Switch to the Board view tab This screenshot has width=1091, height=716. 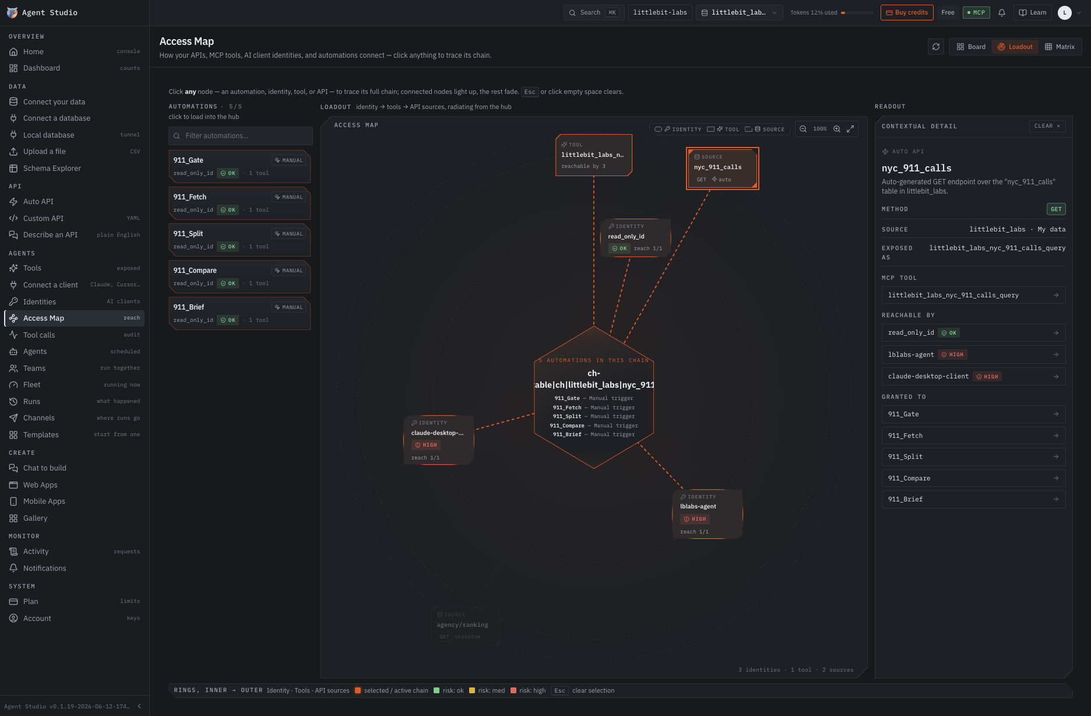[971, 47]
